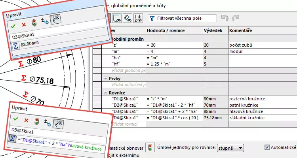
Task: Confirm with green check in 88.00mm Upravit popup
Action: (x=13, y=26)
